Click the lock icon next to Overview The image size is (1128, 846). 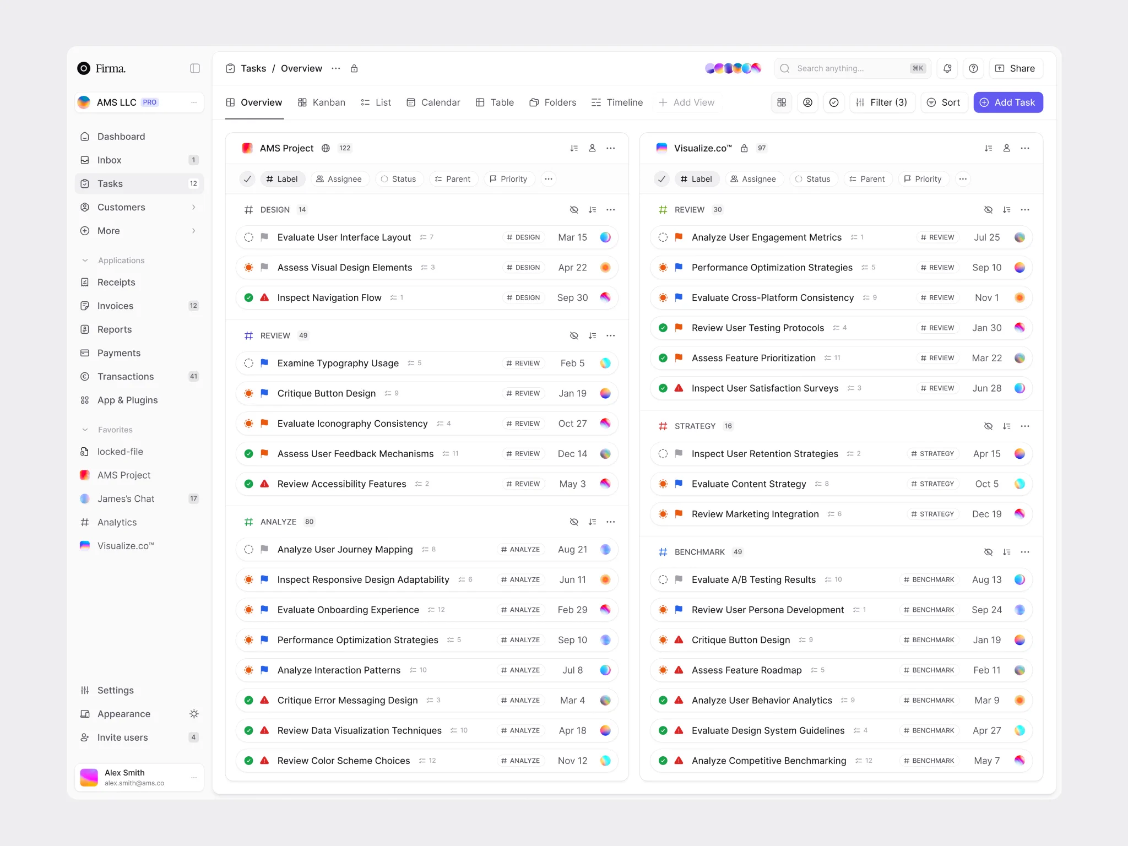coord(354,68)
